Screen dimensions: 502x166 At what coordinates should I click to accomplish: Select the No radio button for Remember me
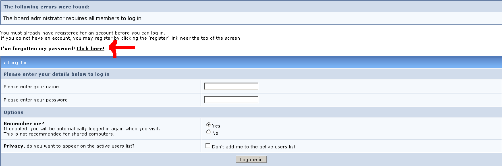(208, 132)
